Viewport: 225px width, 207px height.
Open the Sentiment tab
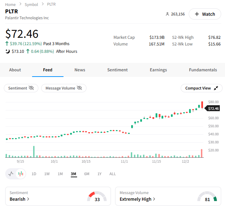tap(117, 70)
